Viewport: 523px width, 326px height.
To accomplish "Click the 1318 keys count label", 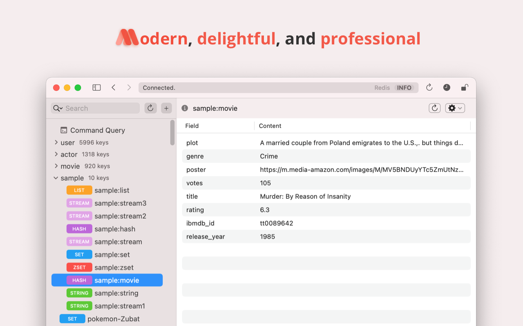I will (95, 154).
